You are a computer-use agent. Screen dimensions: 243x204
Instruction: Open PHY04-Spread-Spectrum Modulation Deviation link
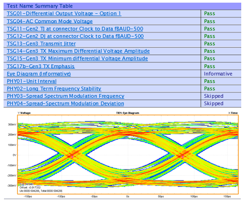(x=65, y=104)
